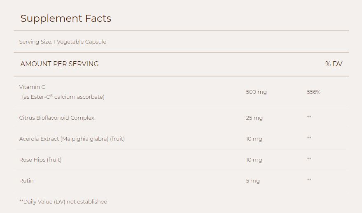Select the 10 mg amount for Acerola Extract
The width and height of the screenshot is (362, 213).
[254, 139]
